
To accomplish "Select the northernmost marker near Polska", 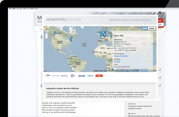I will coord(106,32).
